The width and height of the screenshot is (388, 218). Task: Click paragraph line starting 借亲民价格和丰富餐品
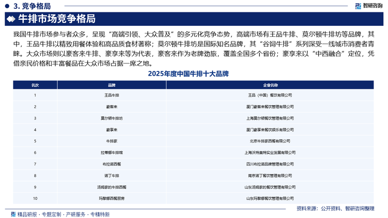[83, 63]
